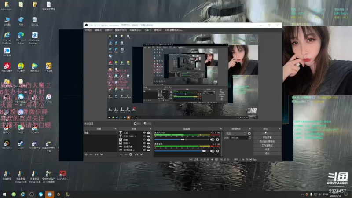This screenshot has width=352, height=198.
Task: Move the selected source up in the list
Action: click(x=136, y=154)
